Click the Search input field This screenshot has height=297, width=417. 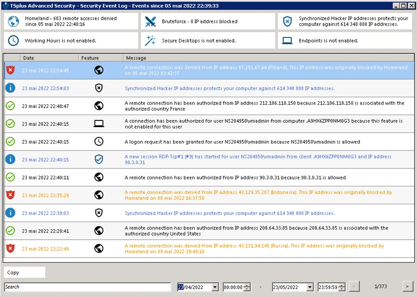click(x=88, y=287)
